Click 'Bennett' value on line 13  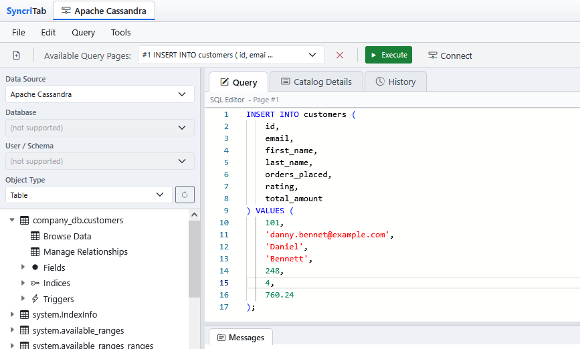click(287, 259)
